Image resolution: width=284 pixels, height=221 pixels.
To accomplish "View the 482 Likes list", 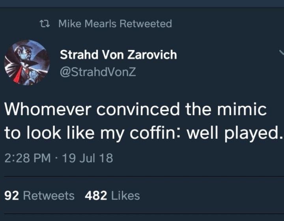I will click(x=112, y=195).
